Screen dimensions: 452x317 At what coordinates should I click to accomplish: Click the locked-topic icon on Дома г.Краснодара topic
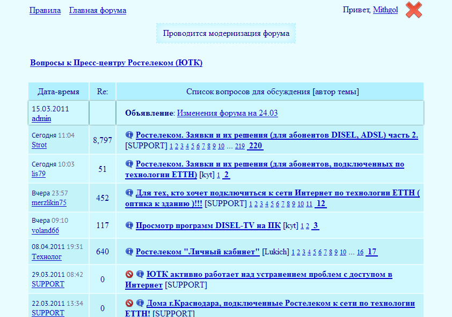[x=128, y=303]
